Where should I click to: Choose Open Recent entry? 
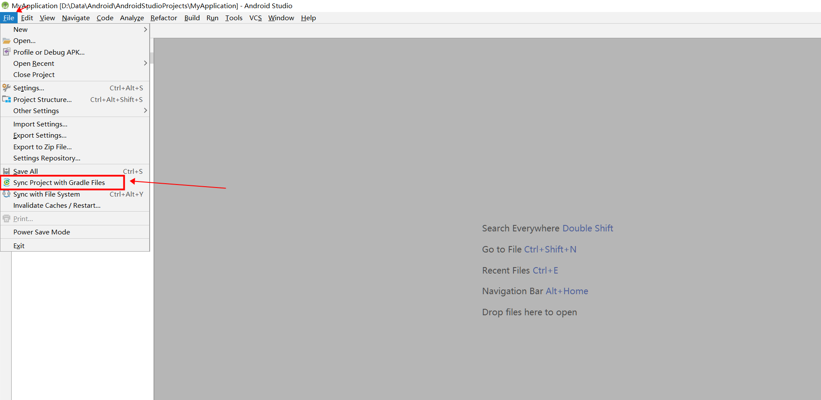coord(75,63)
